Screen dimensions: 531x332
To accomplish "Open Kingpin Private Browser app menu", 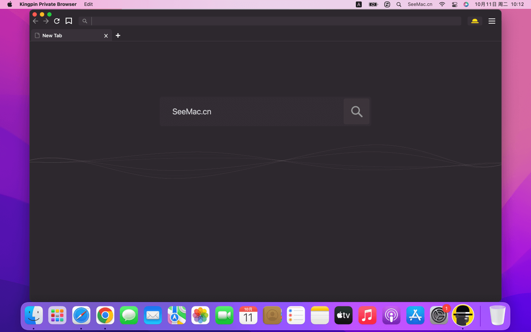I will [x=48, y=4].
